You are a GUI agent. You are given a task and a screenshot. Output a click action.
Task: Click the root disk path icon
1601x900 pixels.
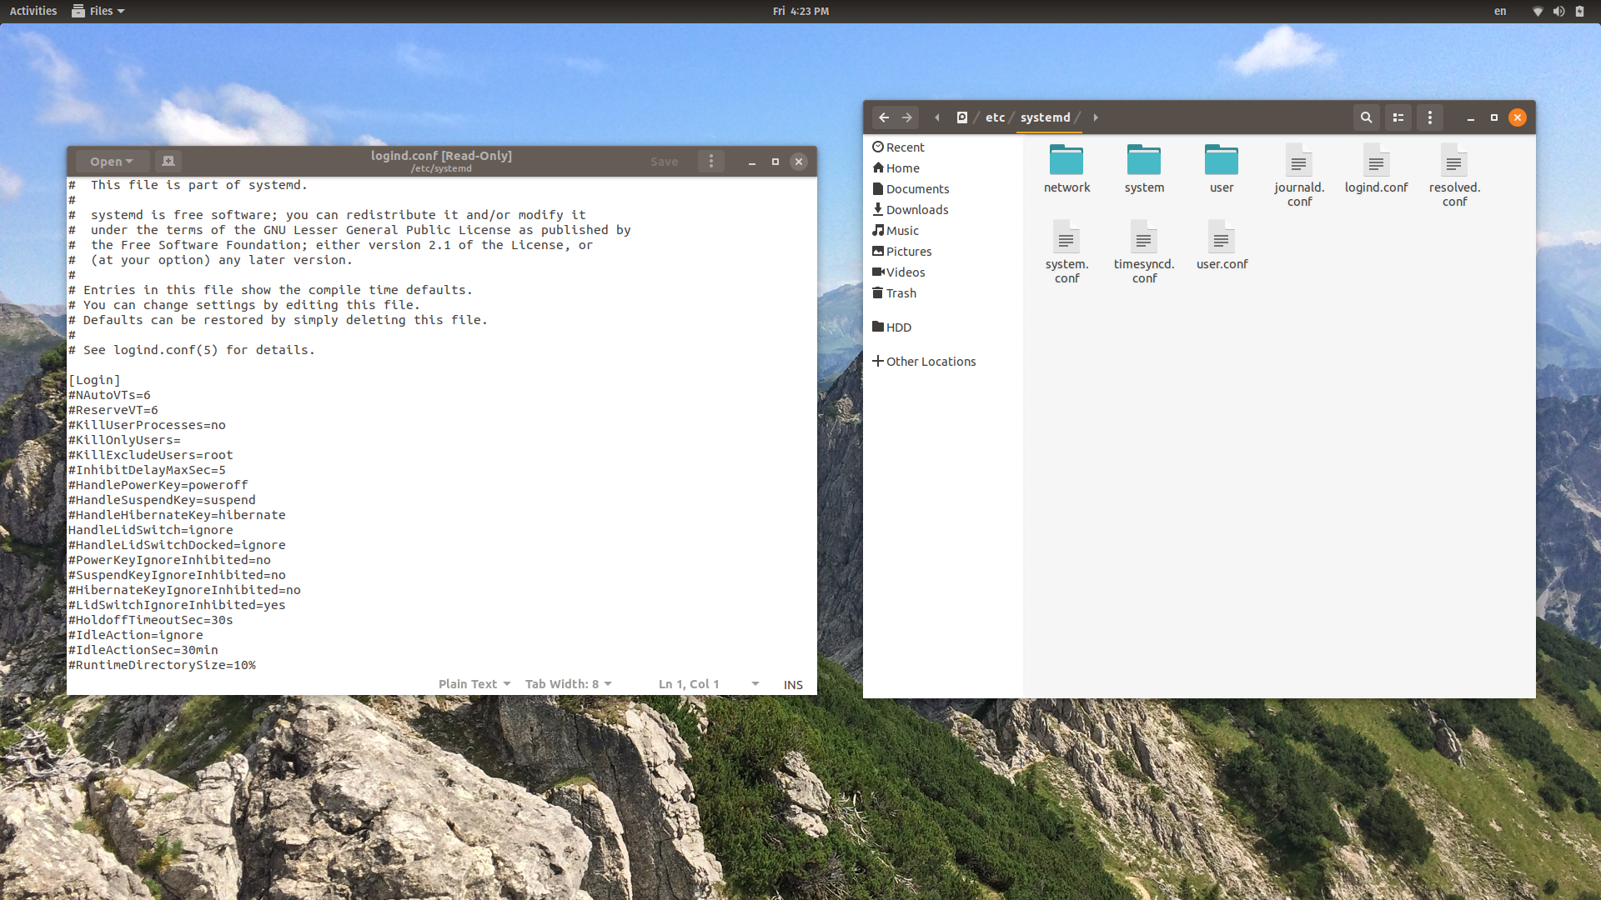pos(961,117)
